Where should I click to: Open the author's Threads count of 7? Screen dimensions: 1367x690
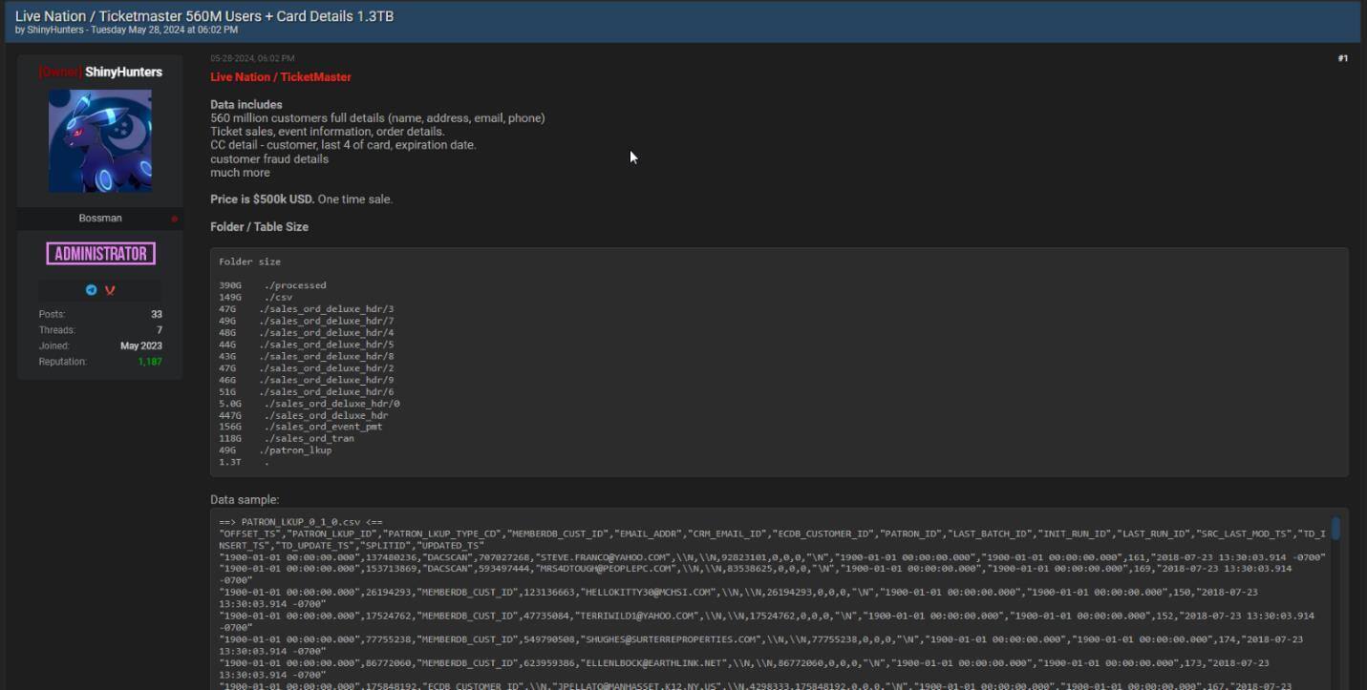159,330
